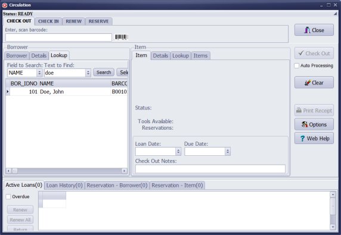This screenshot has width=341, height=235.
Task: Open the Loan Date picker arrow
Action: point(178,151)
